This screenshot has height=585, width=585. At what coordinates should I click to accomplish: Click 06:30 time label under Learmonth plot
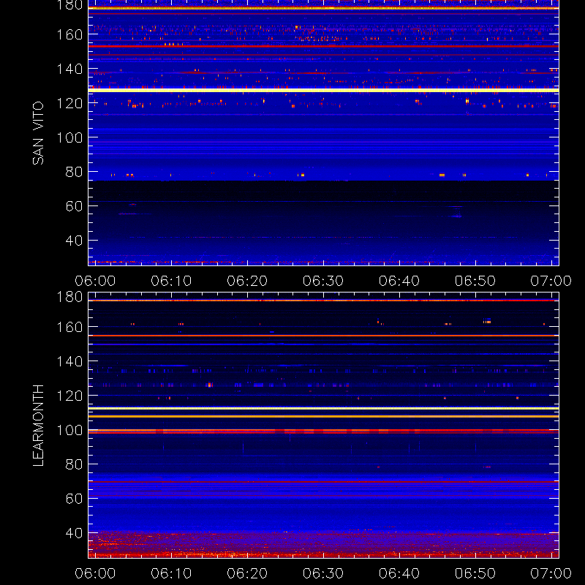[x=323, y=573]
